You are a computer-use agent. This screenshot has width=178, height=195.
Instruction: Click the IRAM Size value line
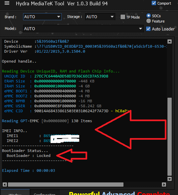62,86
